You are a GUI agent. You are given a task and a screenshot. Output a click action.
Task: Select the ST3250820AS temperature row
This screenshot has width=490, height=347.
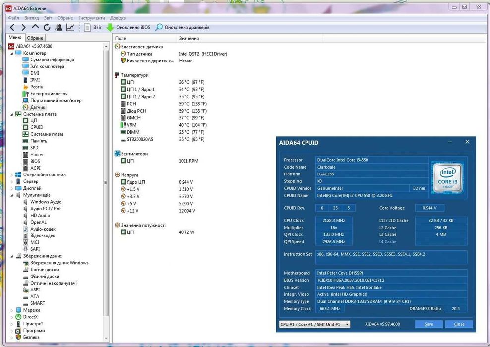(x=163, y=140)
